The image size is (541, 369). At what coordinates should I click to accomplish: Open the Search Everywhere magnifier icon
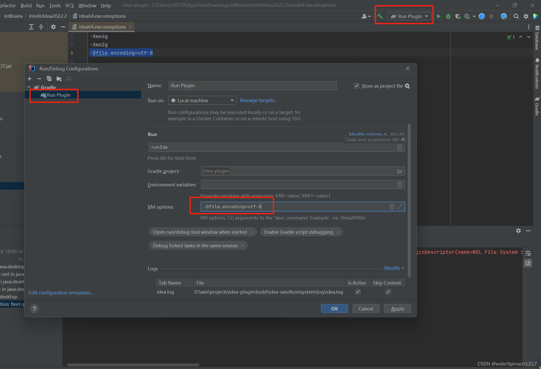point(516,16)
